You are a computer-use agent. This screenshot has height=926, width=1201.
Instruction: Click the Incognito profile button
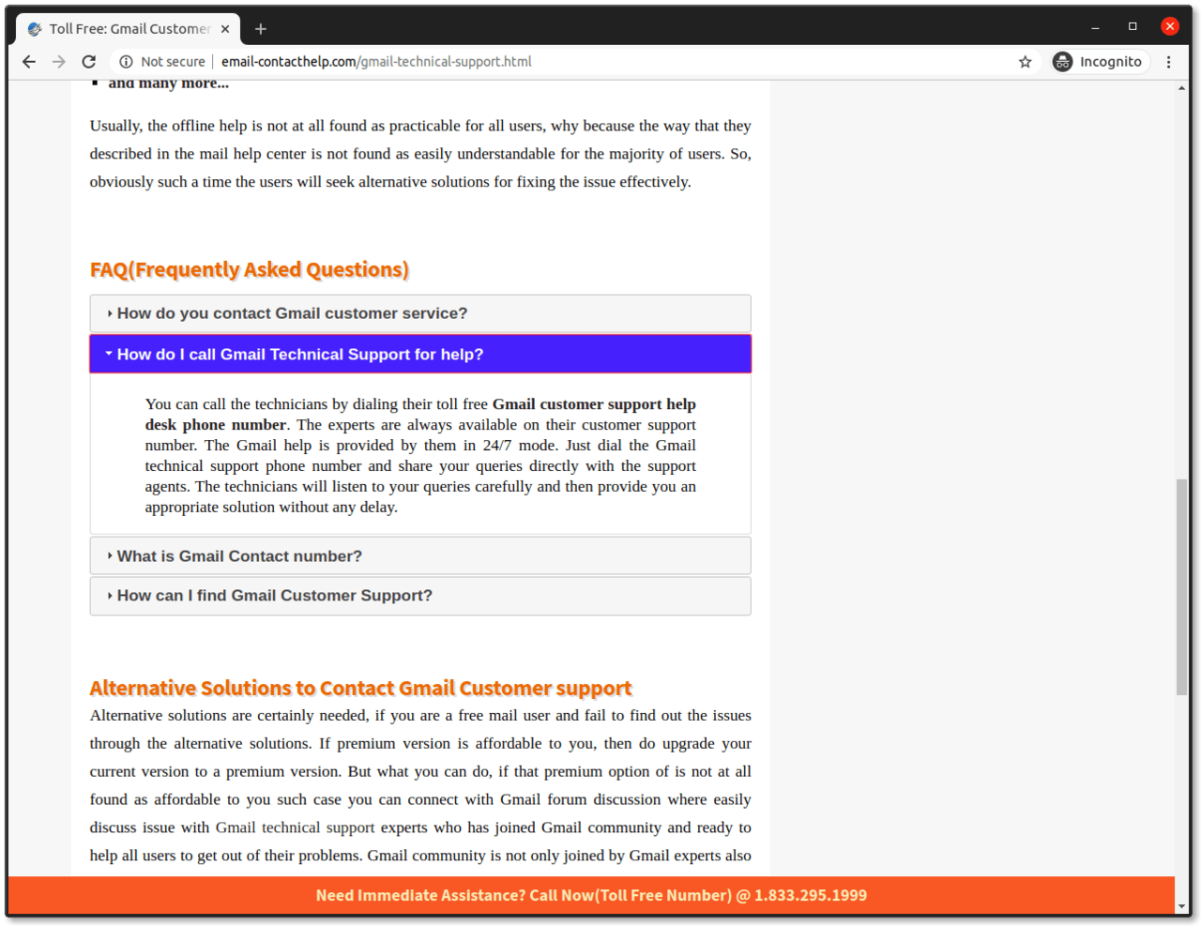(x=1101, y=62)
